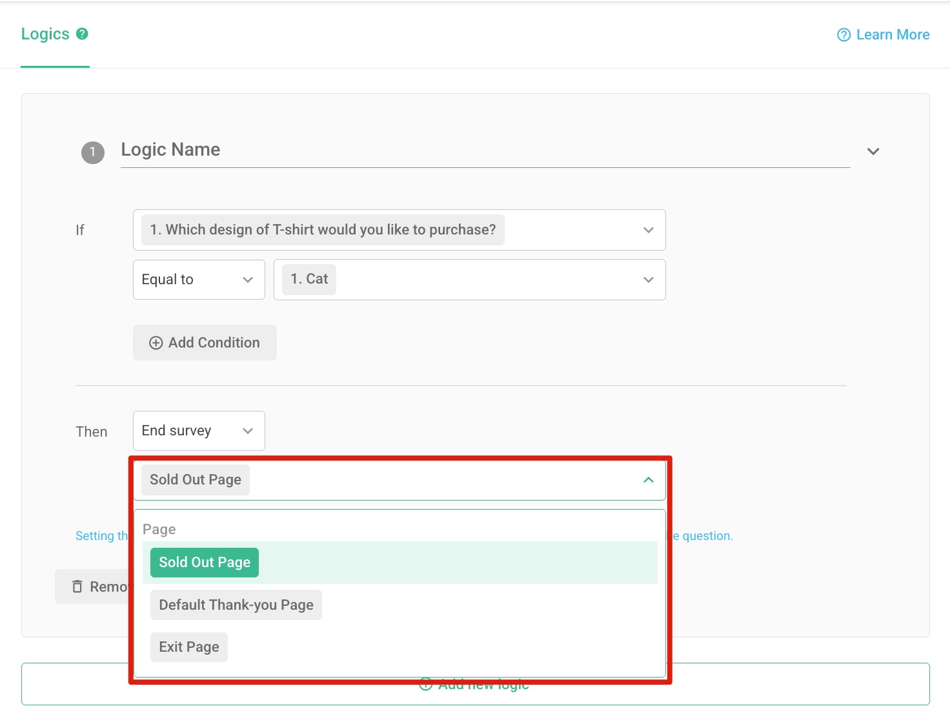
Task: Click the question mark icon before Learn More
Action: [844, 34]
